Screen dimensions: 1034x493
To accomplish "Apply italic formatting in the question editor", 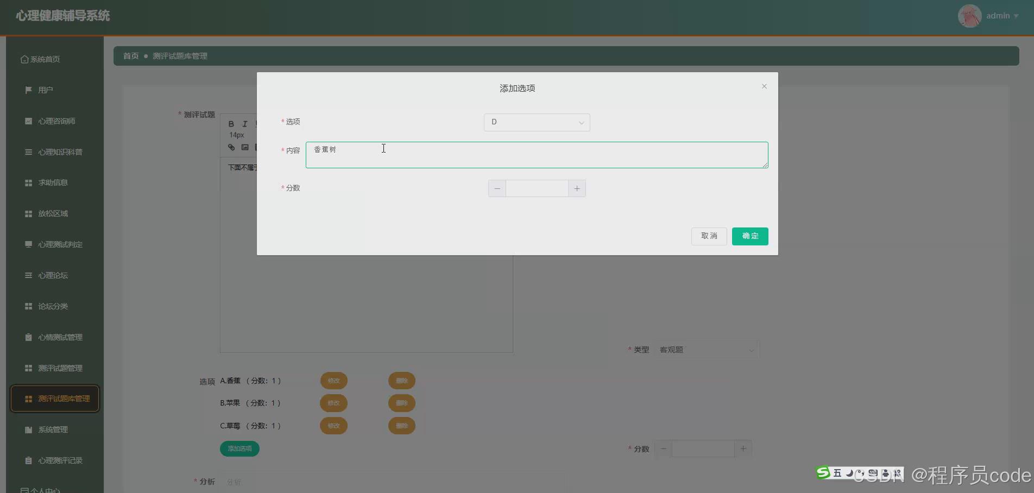I will (x=244, y=123).
